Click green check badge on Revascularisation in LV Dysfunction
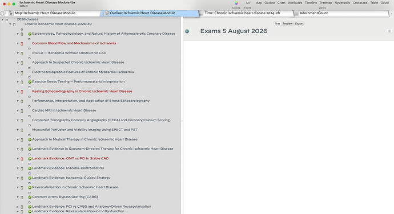Viewport: 394px width, 214px height. [30, 212]
